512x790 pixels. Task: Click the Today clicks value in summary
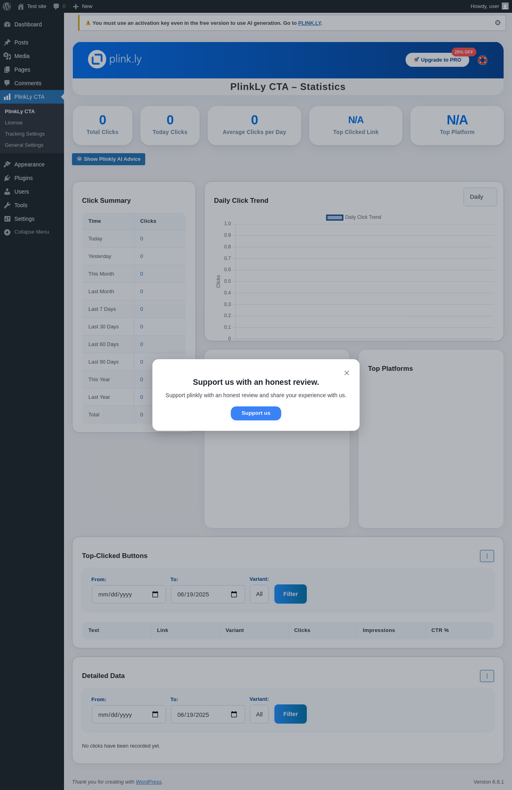[x=142, y=239]
